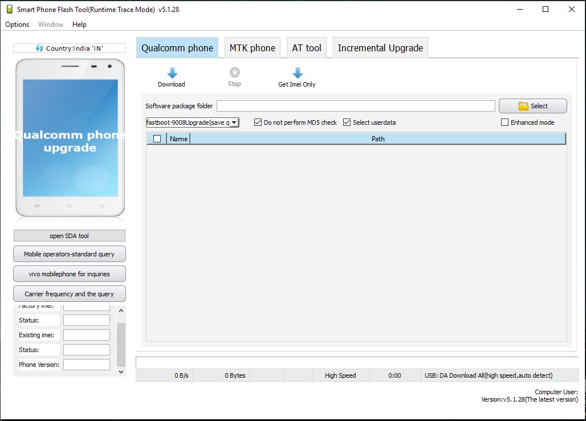Click Mobile operators-standard query button
586x421 pixels.
click(x=70, y=254)
